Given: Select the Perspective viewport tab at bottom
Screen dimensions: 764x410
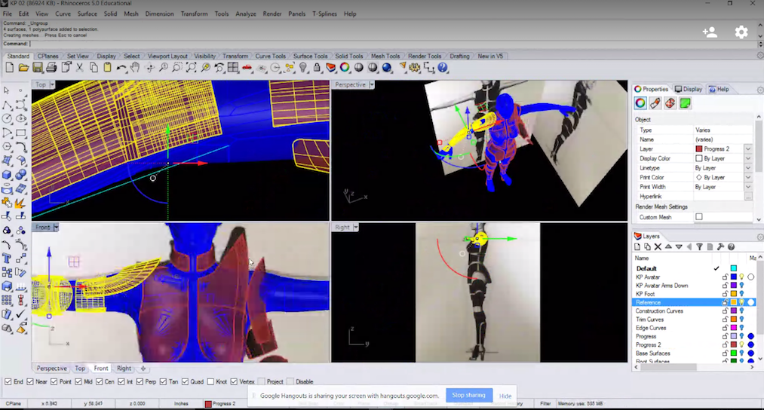Looking at the screenshot, I should pos(51,369).
